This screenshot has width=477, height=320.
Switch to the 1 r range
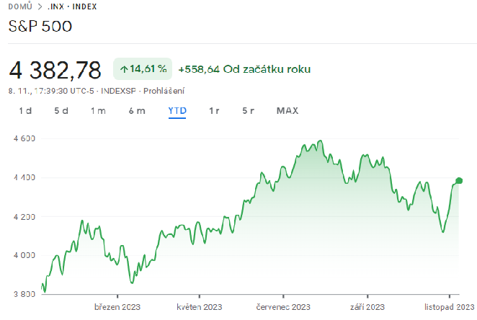pos(214,111)
